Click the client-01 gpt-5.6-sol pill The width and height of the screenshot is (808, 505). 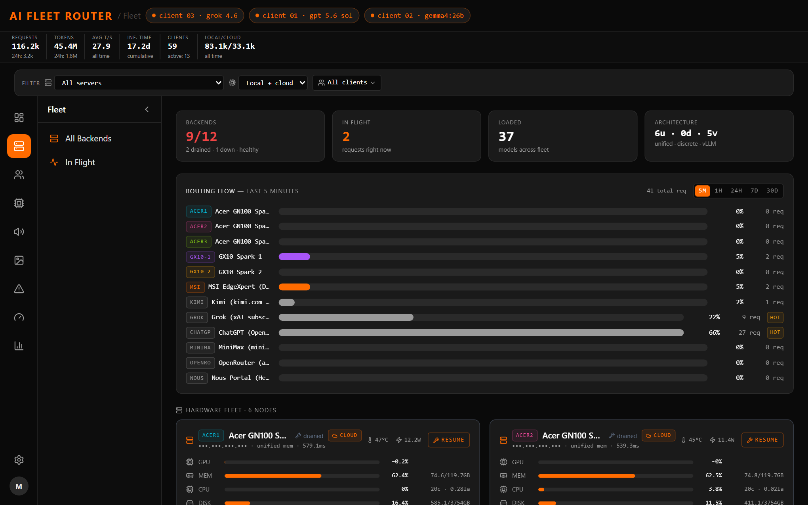point(304,15)
